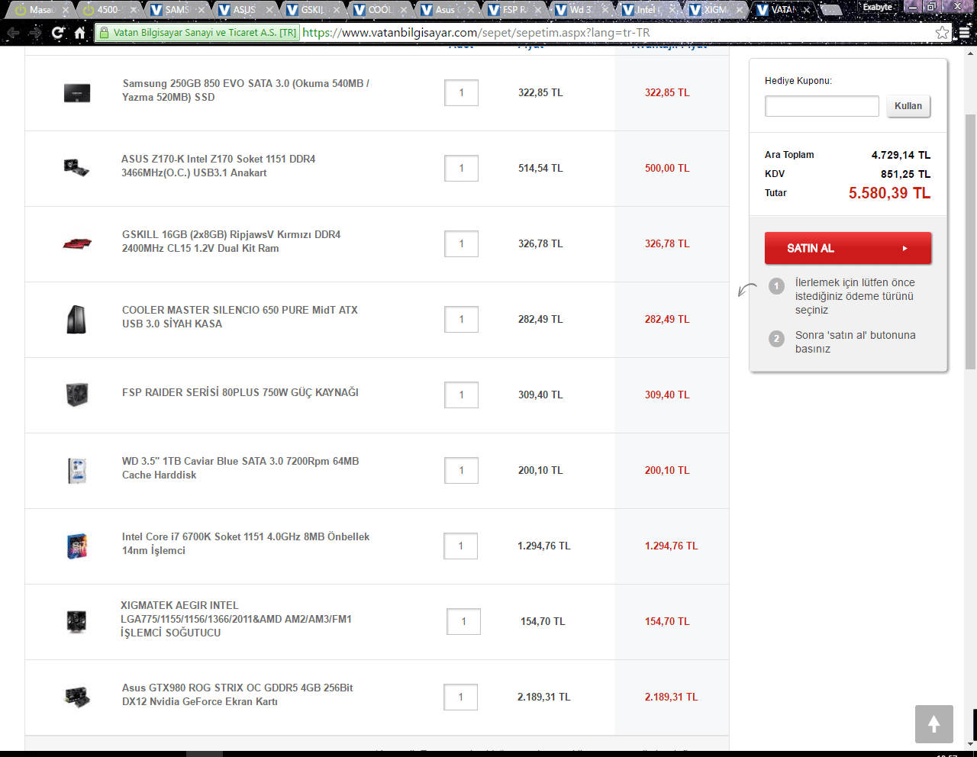Edit quantity for the Cooler Master case
The height and width of the screenshot is (757, 977).
[x=461, y=319]
